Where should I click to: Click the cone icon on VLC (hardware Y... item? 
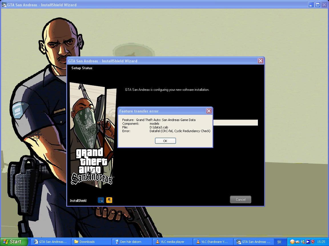(198, 242)
